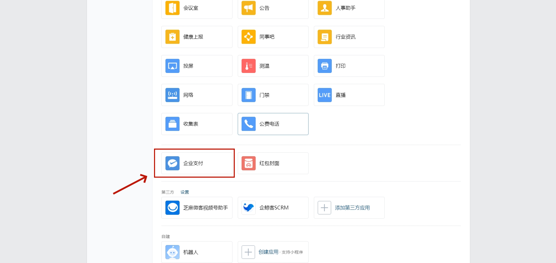The image size is (556, 263).
Task: Click the 创建应用 link text
Action: pyautogui.click(x=268, y=252)
